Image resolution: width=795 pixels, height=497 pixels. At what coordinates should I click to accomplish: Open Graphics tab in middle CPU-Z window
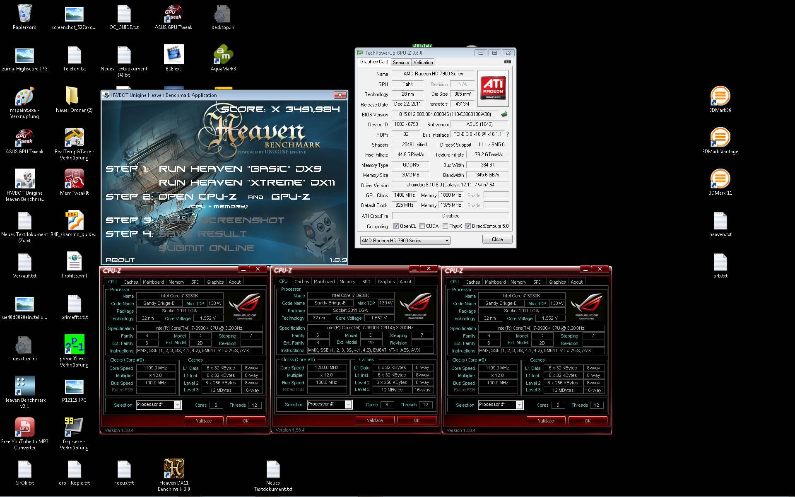tap(386, 282)
